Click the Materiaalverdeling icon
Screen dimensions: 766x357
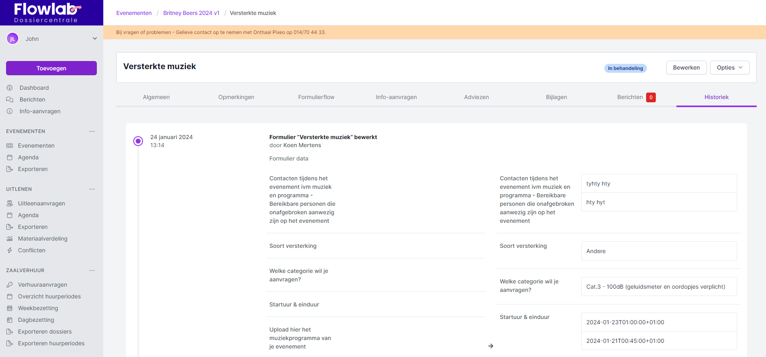coord(10,239)
